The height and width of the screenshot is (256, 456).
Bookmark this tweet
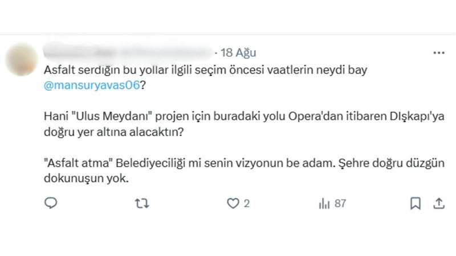(x=416, y=203)
